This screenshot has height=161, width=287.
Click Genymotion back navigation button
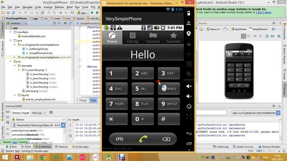click(189, 133)
